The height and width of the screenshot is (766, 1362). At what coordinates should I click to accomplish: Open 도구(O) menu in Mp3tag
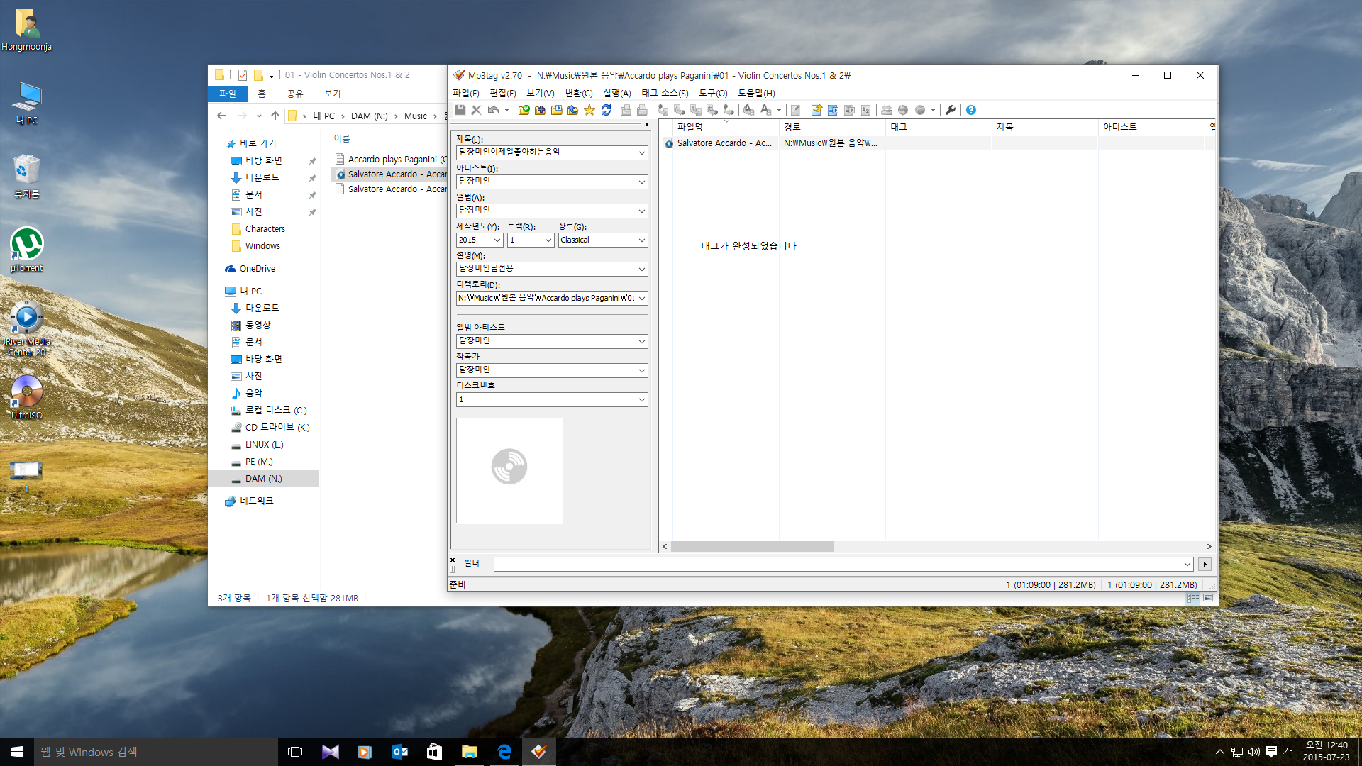[x=713, y=93]
